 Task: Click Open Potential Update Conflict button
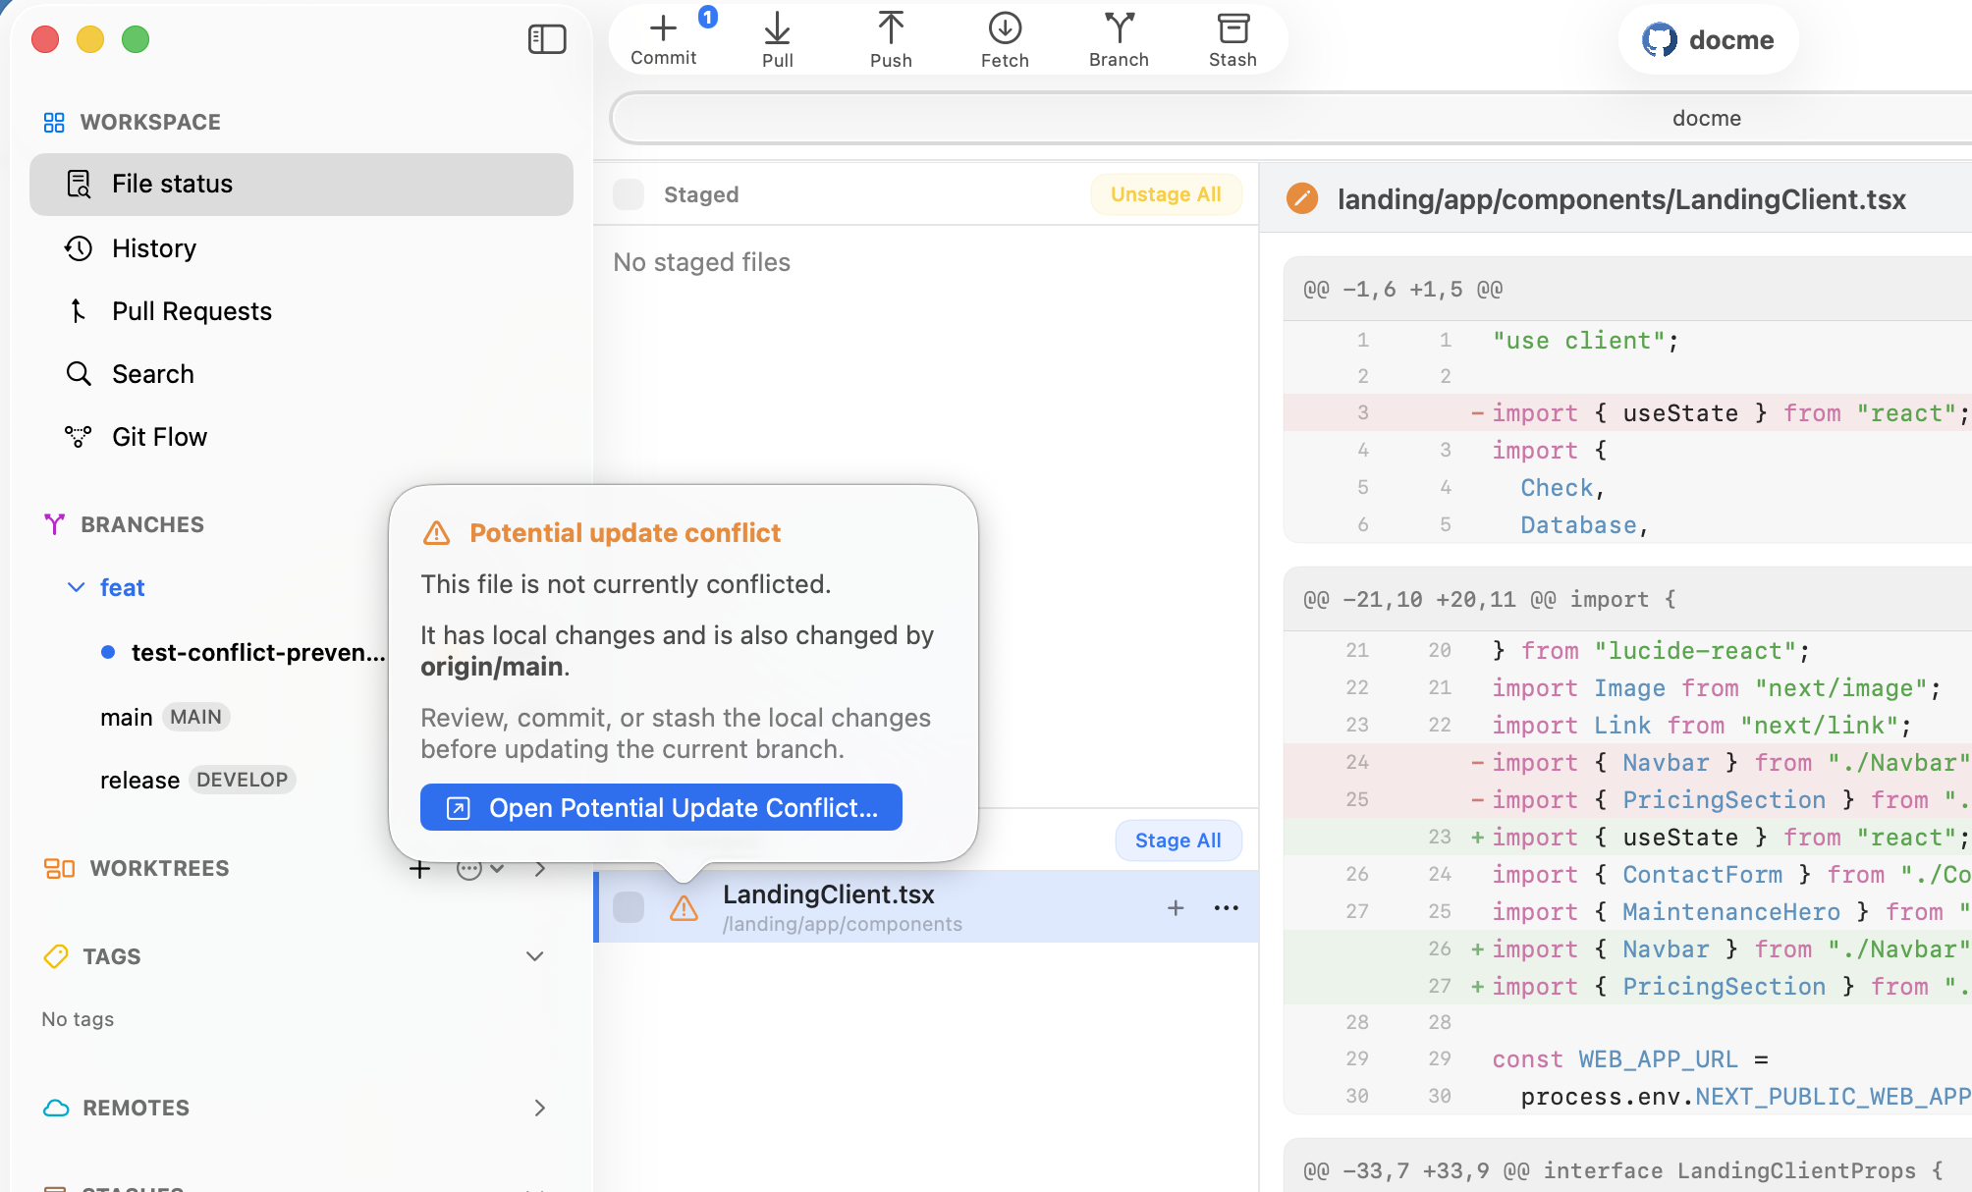pyautogui.click(x=661, y=807)
